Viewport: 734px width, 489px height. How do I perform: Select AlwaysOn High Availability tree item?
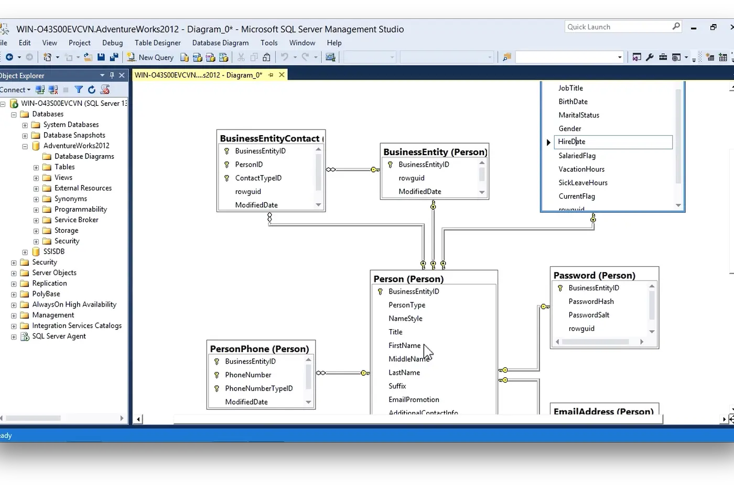(74, 305)
